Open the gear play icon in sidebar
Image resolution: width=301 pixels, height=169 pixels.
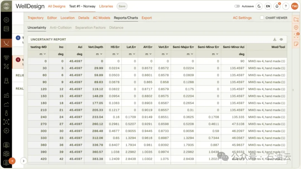(x=6, y=131)
